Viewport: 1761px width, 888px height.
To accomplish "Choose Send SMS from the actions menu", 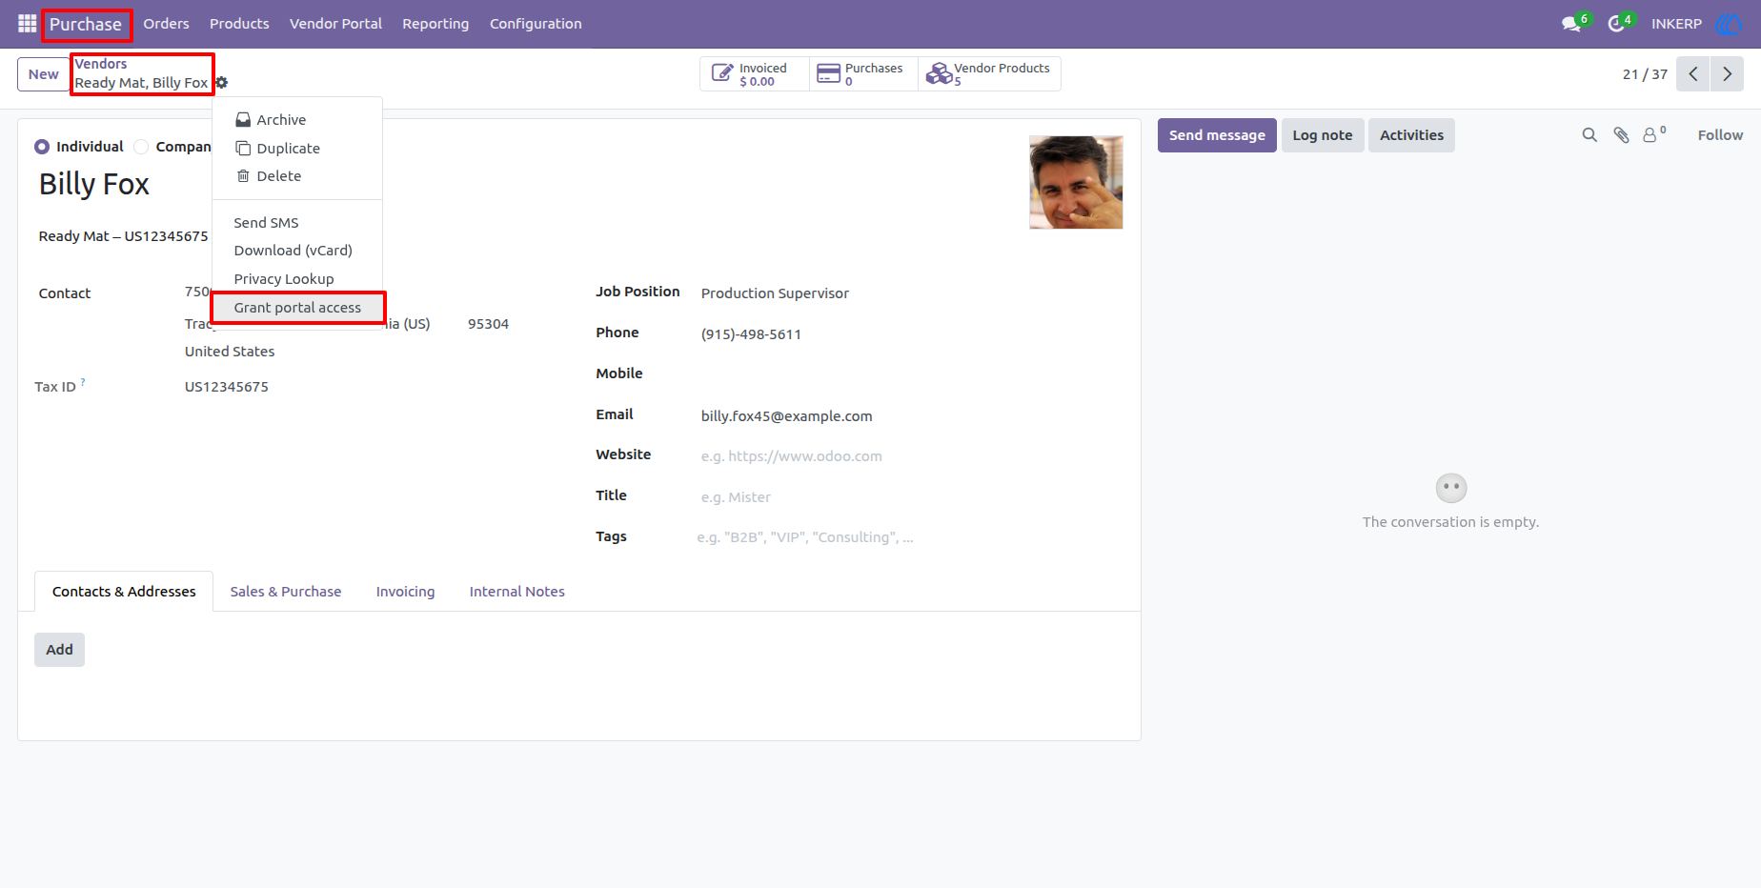I will coord(297,223).
